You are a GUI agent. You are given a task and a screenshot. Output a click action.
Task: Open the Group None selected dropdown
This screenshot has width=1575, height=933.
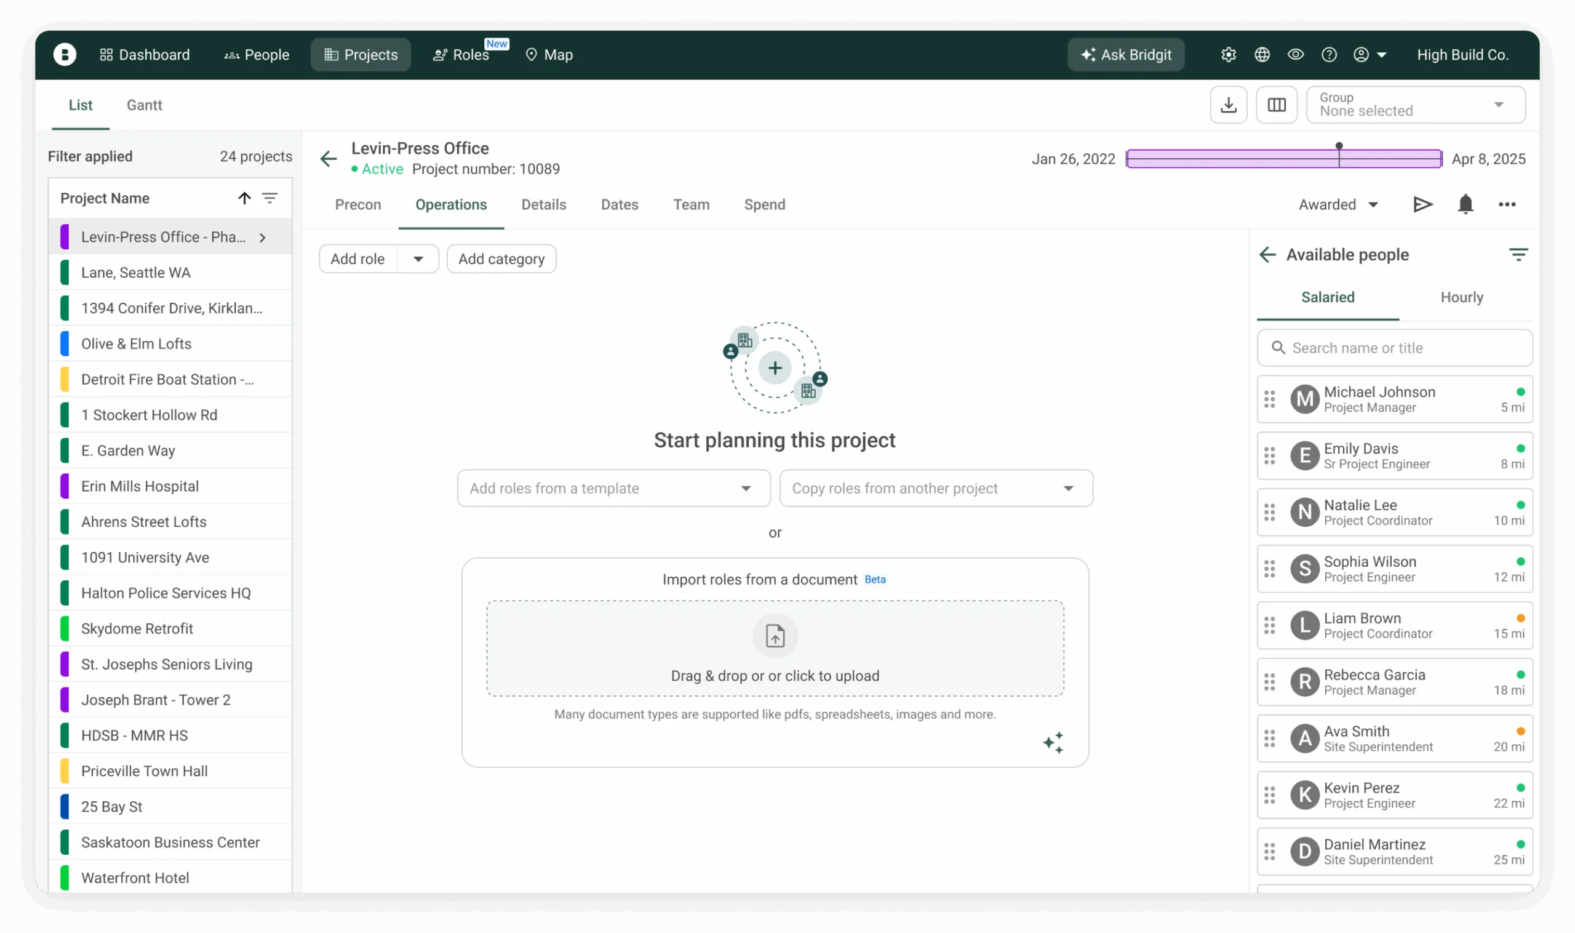pyautogui.click(x=1416, y=105)
